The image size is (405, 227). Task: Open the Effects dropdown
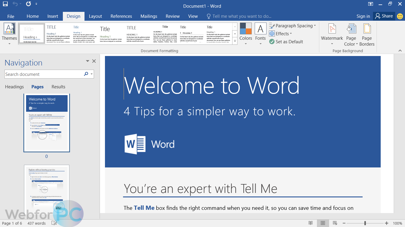(280, 34)
